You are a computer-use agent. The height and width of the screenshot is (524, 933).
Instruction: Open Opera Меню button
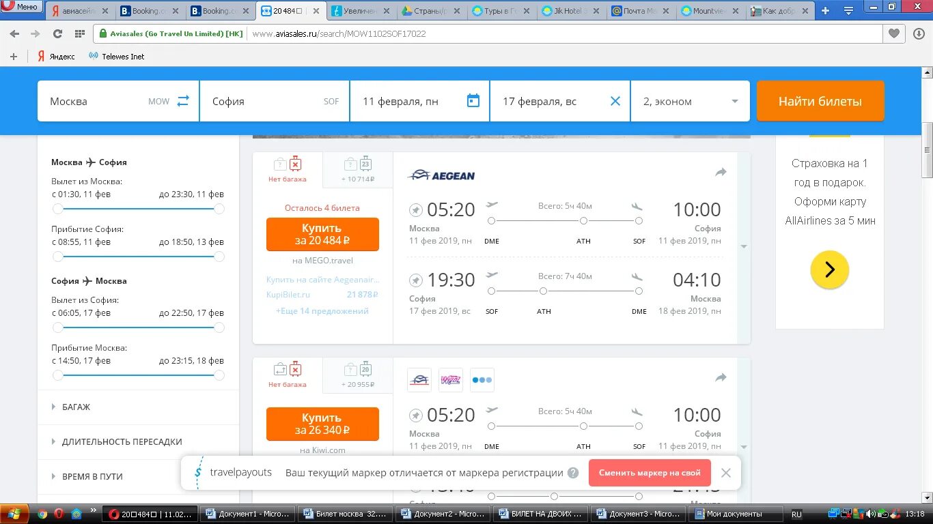[21, 7]
